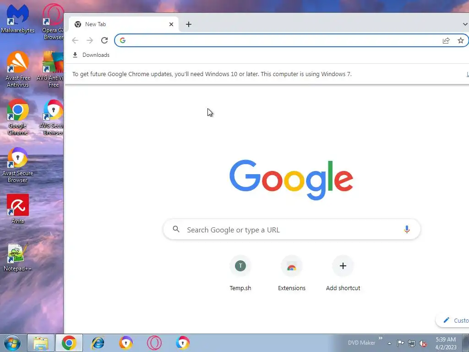Open Action Center flag in system tray
Screen dimensions: 469x352
[x=400, y=343]
